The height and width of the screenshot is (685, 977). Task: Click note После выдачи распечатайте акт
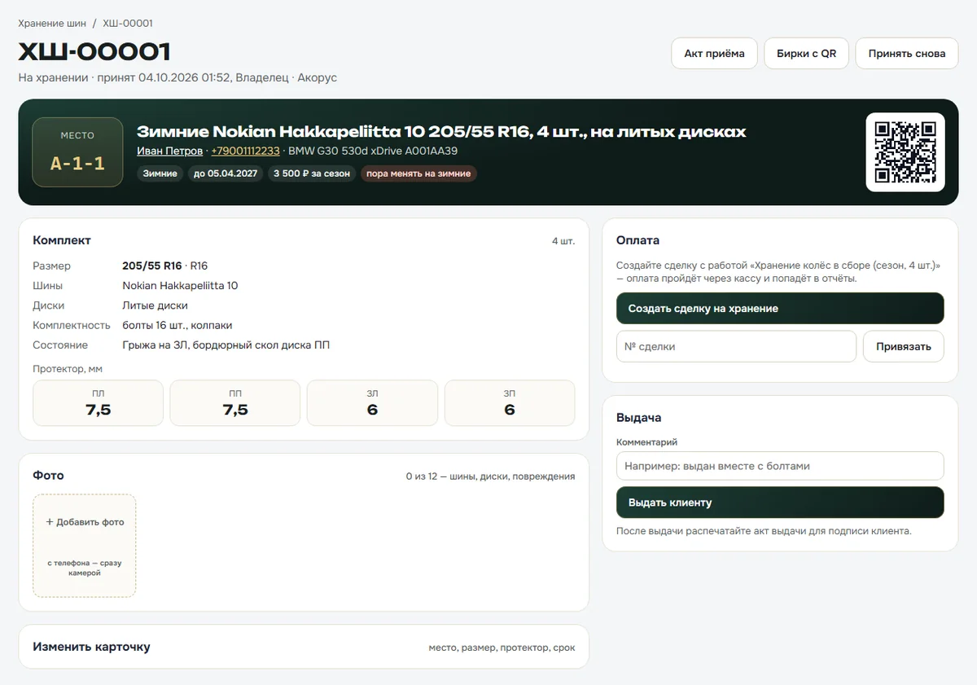764,531
